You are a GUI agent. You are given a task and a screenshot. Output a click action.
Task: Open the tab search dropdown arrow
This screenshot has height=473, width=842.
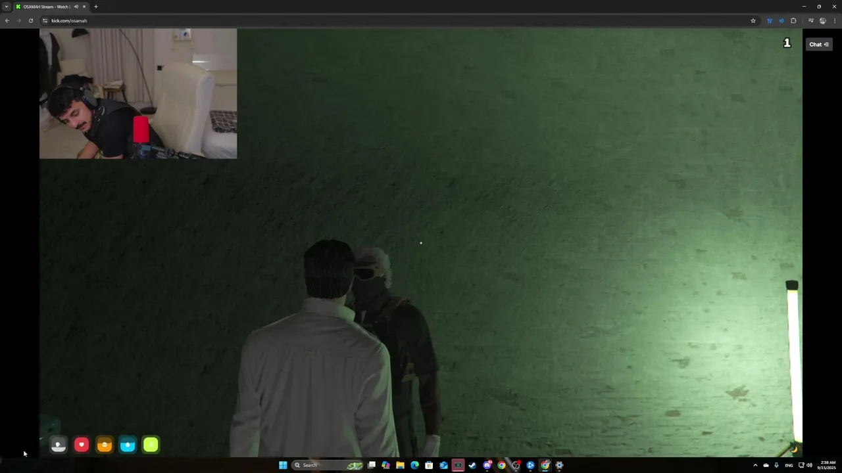[x=6, y=7]
